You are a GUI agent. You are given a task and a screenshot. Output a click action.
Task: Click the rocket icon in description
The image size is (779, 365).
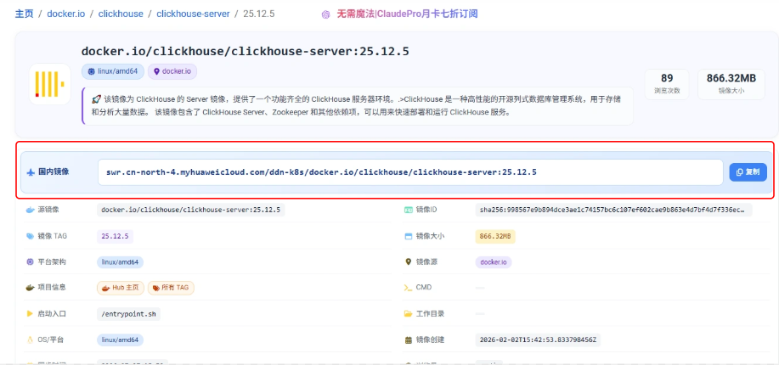[x=96, y=99]
